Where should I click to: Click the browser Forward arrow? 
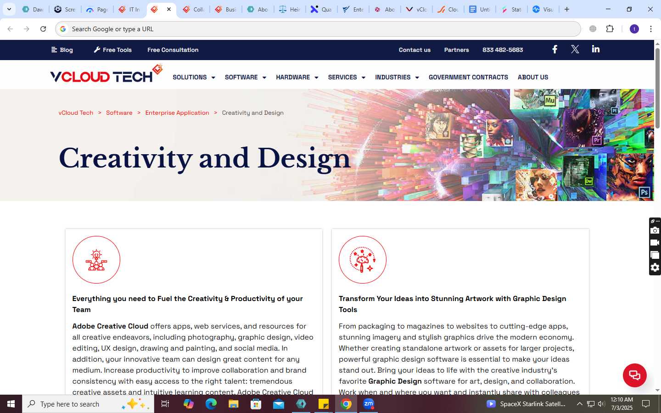pos(27,29)
